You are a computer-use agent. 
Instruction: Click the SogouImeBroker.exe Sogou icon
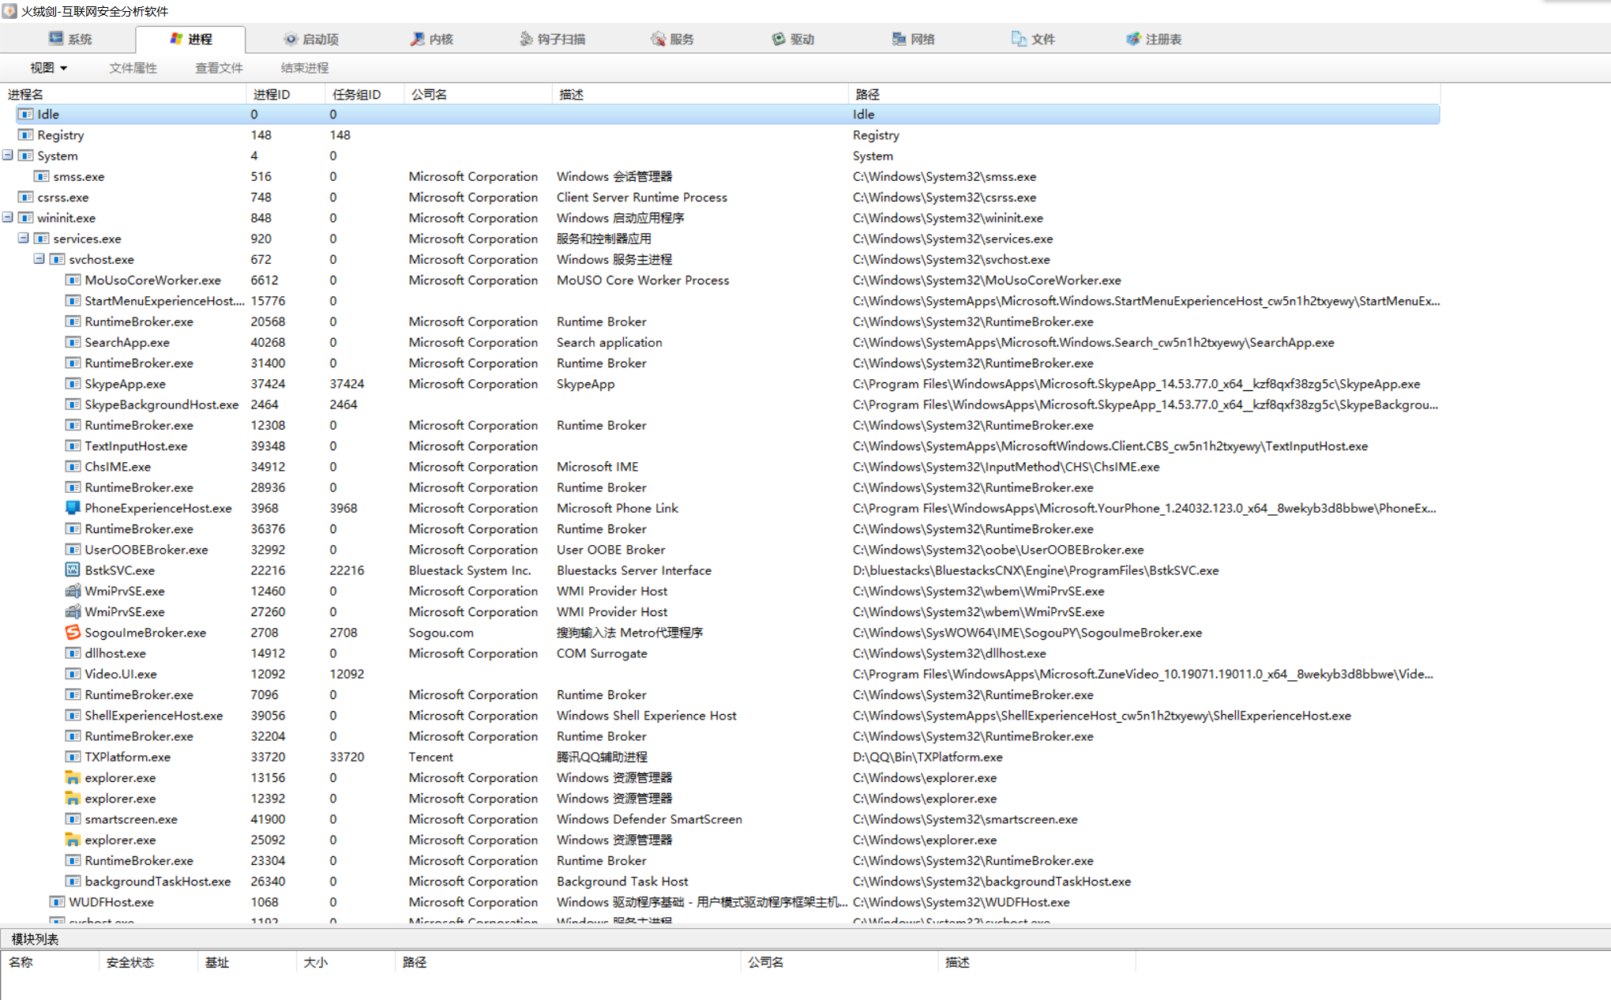73,632
